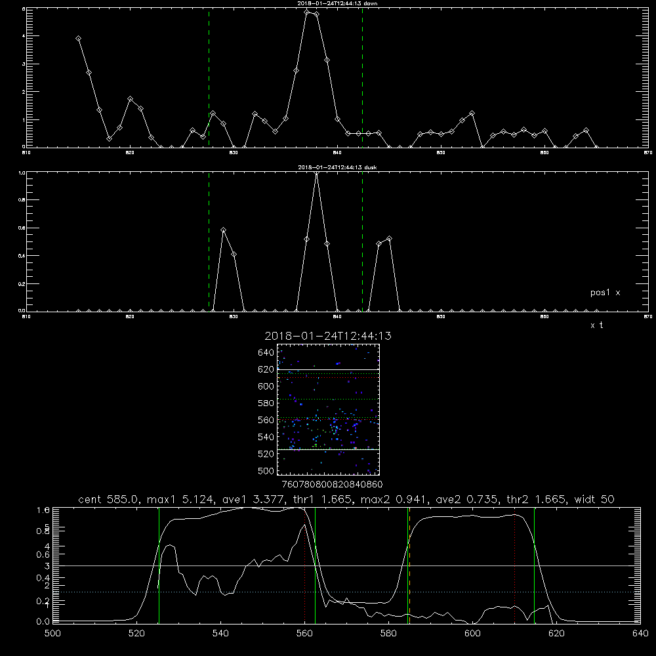This screenshot has height=656, width=656.
Task: Click the green vertical line near 525 in profile plot
Action: pos(159,565)
